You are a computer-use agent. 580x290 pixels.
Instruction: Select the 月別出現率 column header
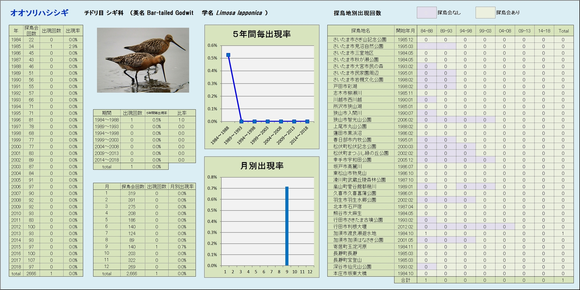point(182,187)
